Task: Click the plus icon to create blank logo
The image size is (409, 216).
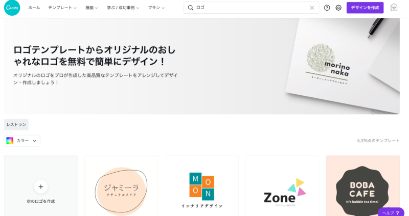Action: click(41, 186)
